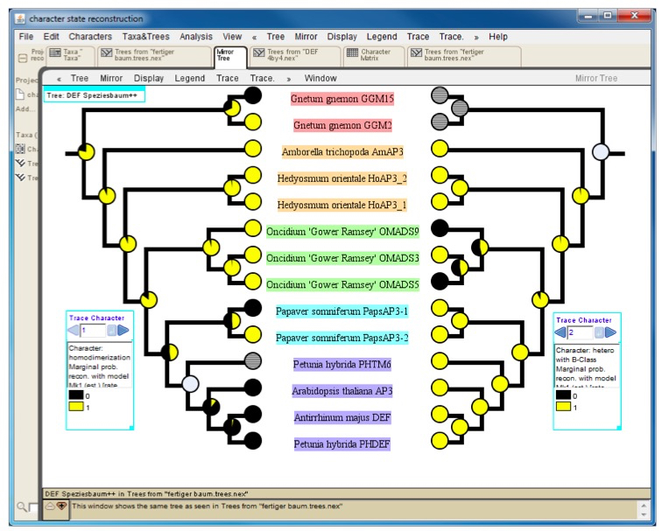This screenshot has width=662, height=531.
Task: Open the inner Legend menu
Action: tap(189, 79)
